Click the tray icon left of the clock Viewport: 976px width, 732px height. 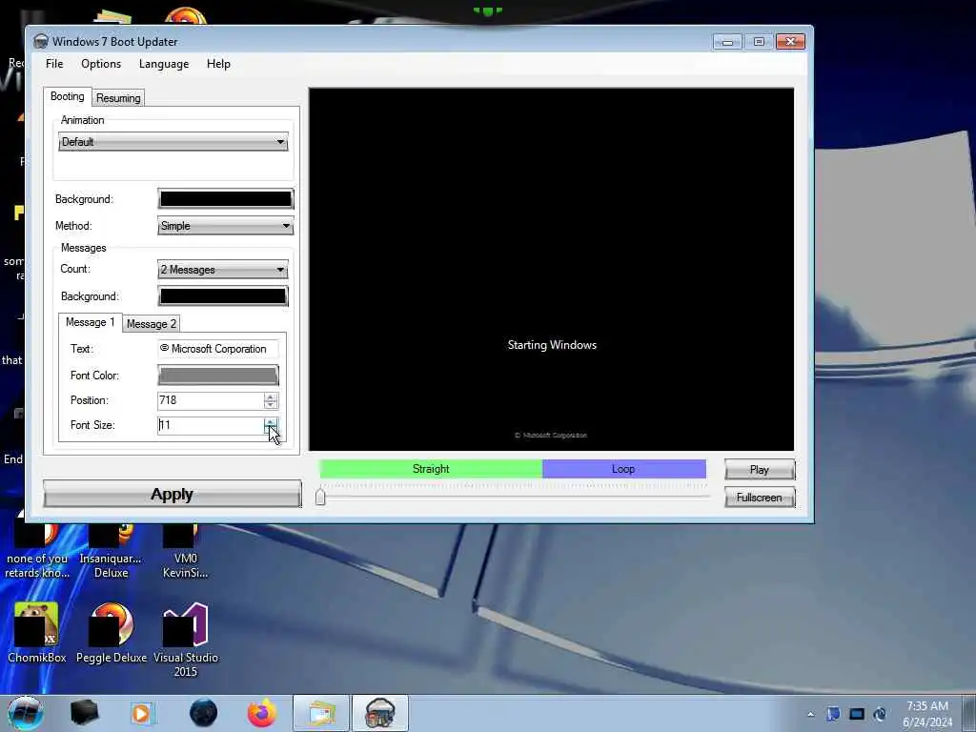[x=880, y=714]
